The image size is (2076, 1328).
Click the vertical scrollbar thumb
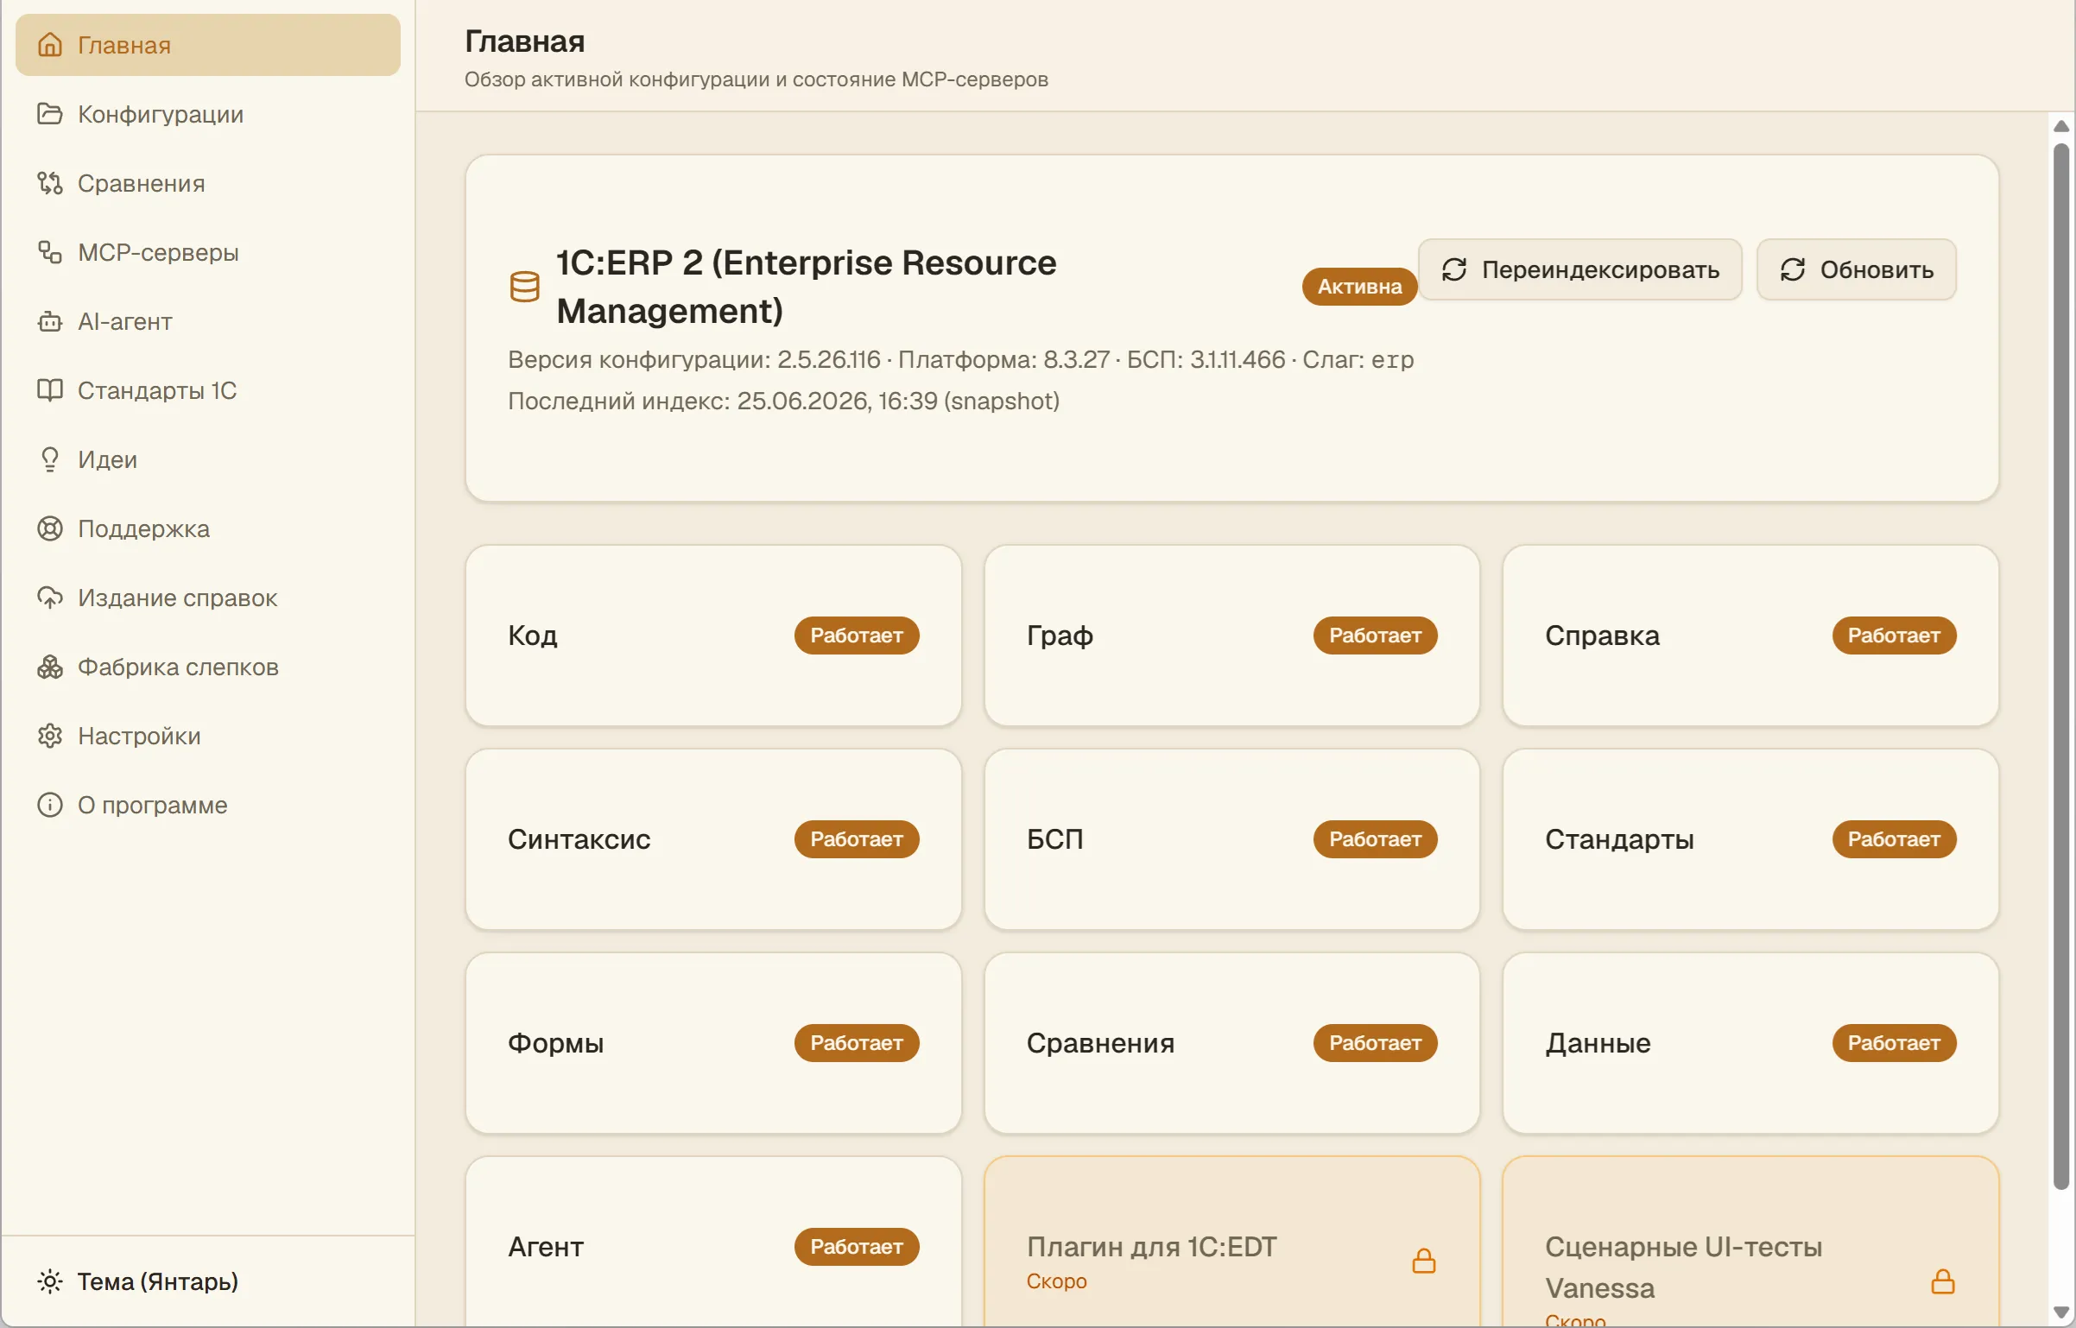(2061, 667)
